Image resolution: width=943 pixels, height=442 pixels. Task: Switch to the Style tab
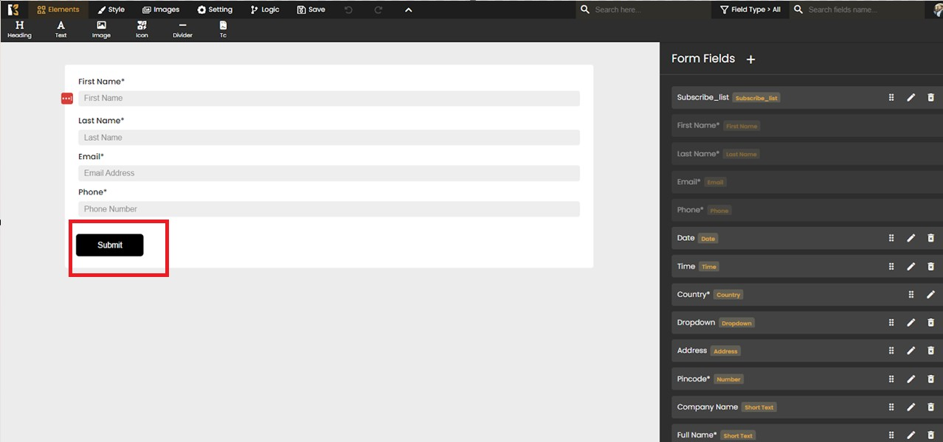[111, 10]
